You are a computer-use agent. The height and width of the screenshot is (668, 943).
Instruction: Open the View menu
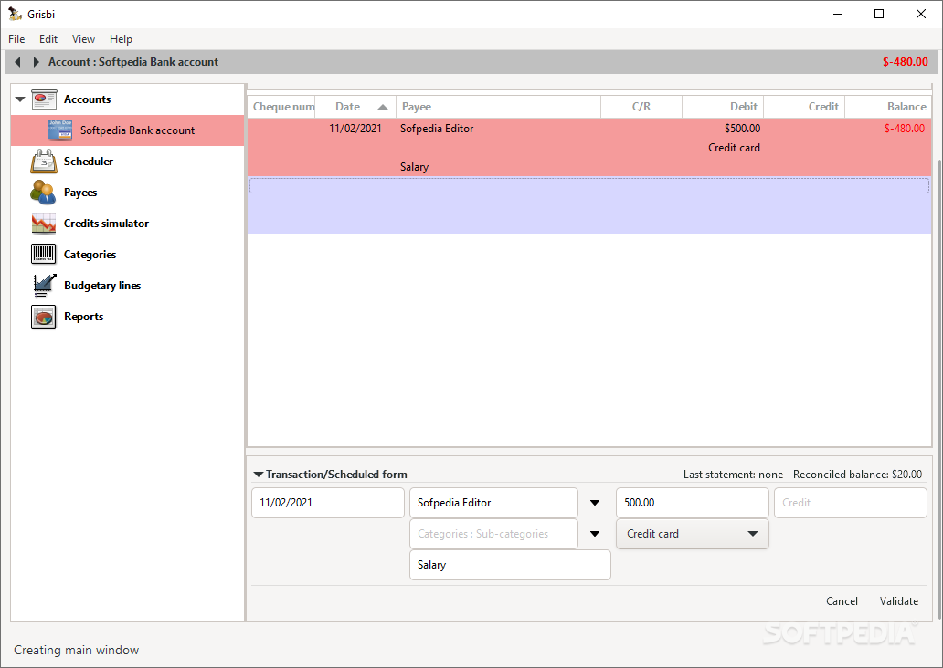(83, 39)
